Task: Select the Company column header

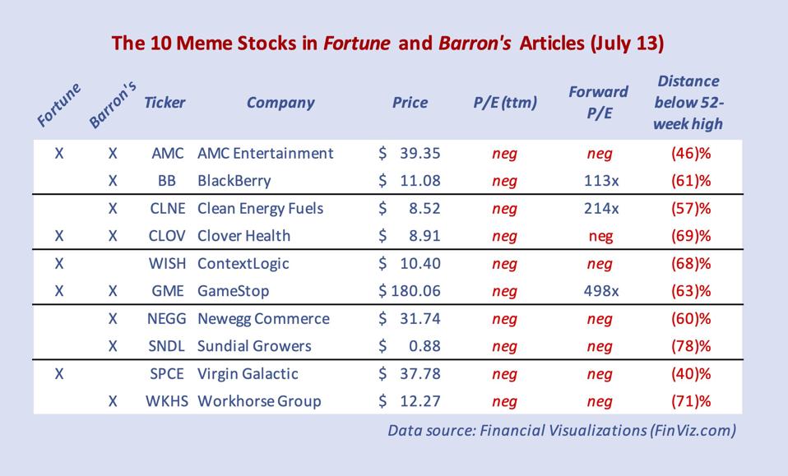Action: click(x=280, y=103)
